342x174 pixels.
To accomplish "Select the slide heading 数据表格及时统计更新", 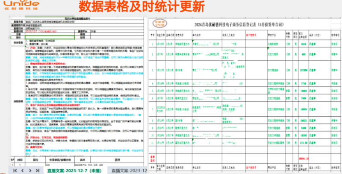I will point(142,7).
